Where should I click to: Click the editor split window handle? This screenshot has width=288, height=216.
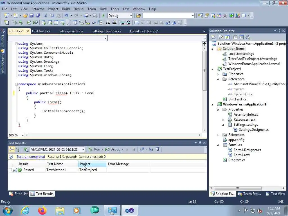204,44
